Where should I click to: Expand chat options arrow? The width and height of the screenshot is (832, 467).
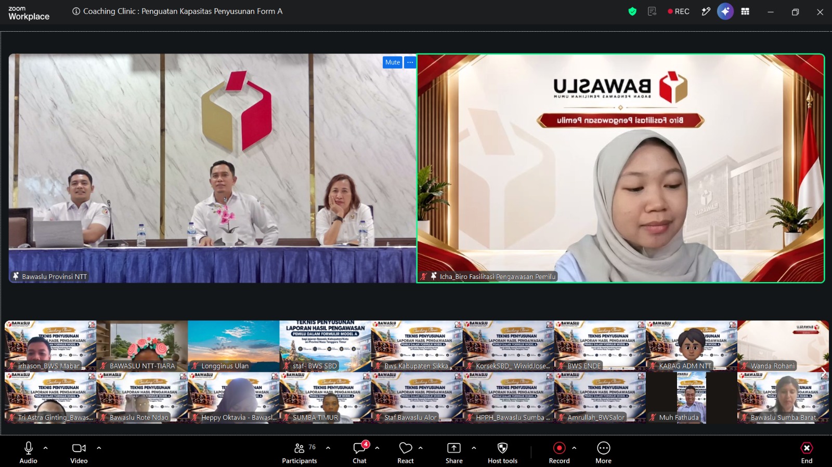pyautogui.click(x=377, y=448)
